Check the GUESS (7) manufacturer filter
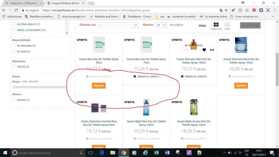Image resolution: width=279 pixels, height=157 pixels. pyautogui.click(x=14, y=66)
